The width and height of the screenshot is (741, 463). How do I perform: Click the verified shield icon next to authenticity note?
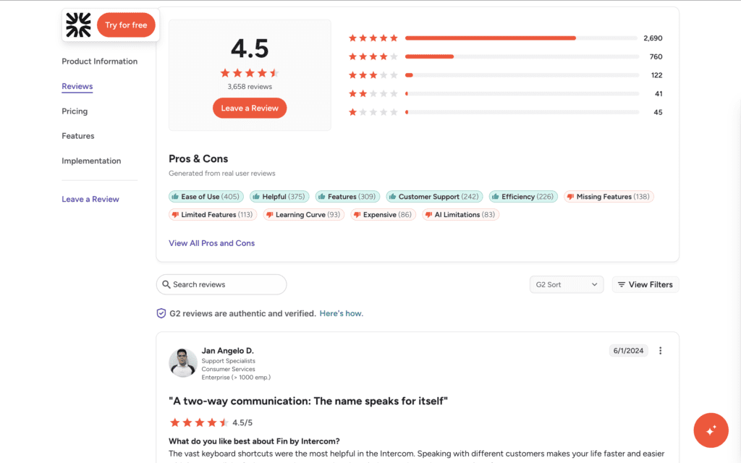pos(161,313)
